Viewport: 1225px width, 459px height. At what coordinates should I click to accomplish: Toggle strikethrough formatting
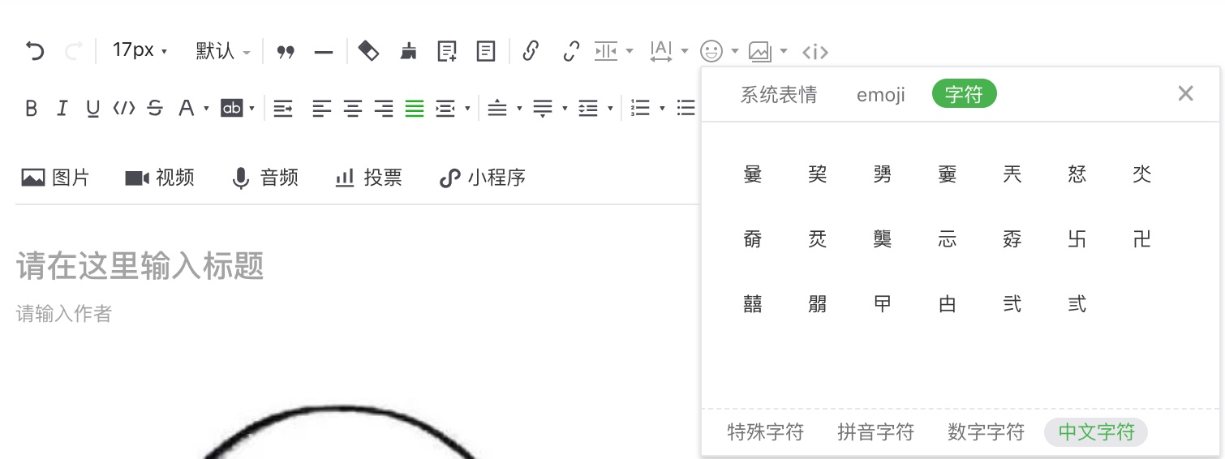click(x=155, y=108)
